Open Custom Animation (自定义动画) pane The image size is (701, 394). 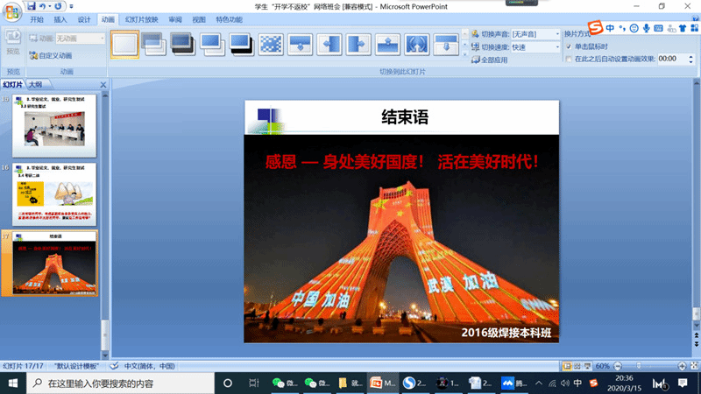point(50,55)
